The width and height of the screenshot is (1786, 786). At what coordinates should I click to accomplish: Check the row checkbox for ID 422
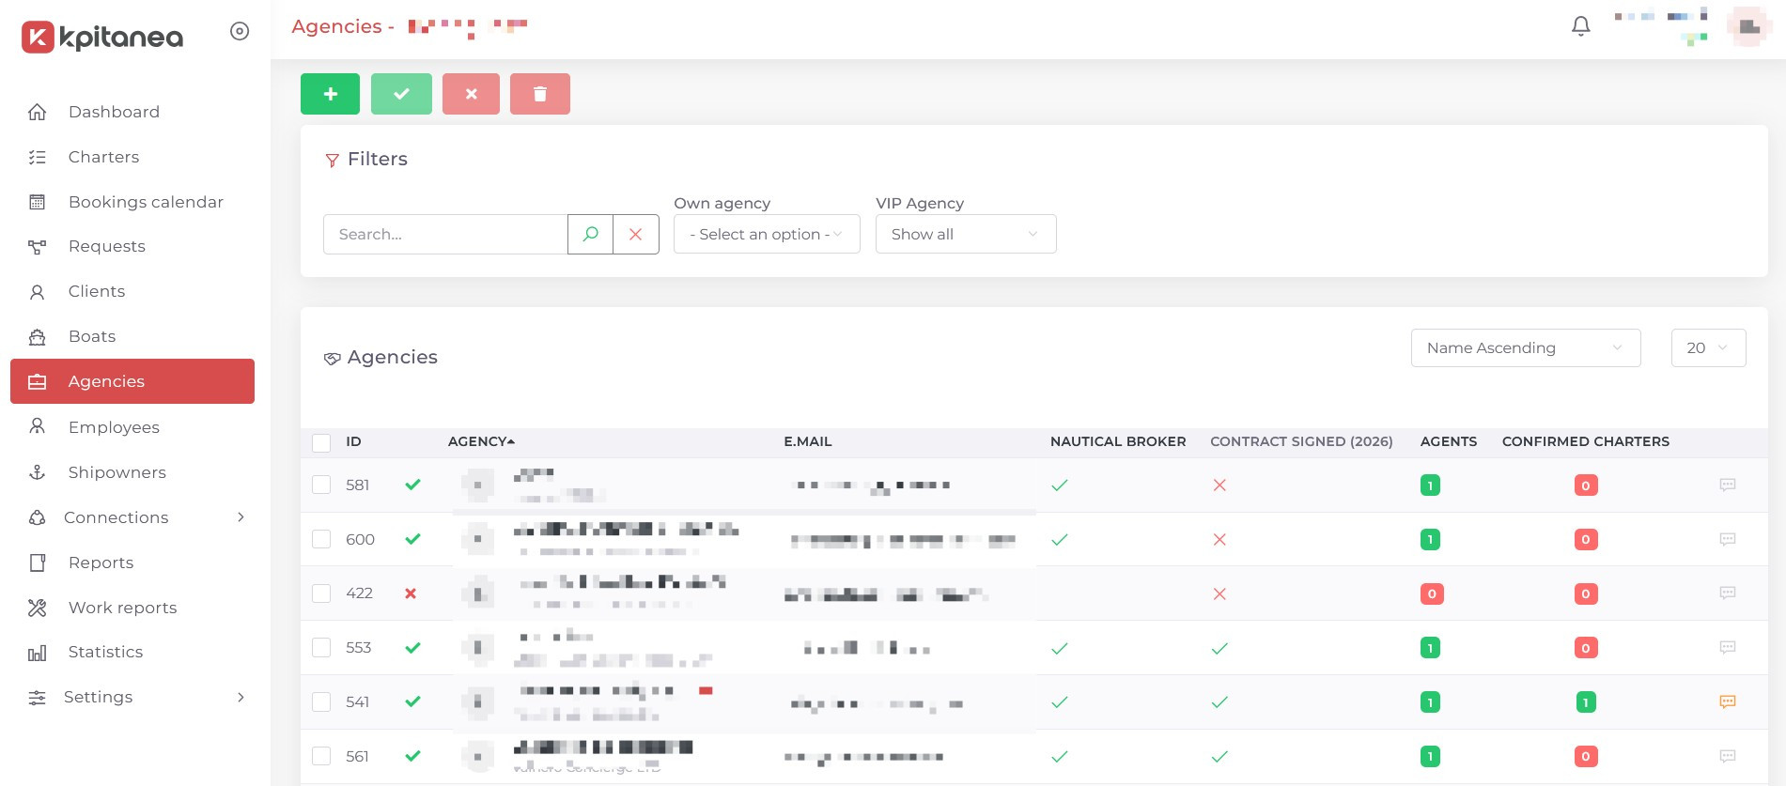coord(321,593)
